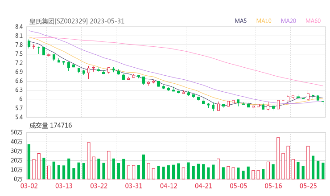Click the 04-12 date axis label
Viewport: 330px width, 196px height.
(169, 186)
